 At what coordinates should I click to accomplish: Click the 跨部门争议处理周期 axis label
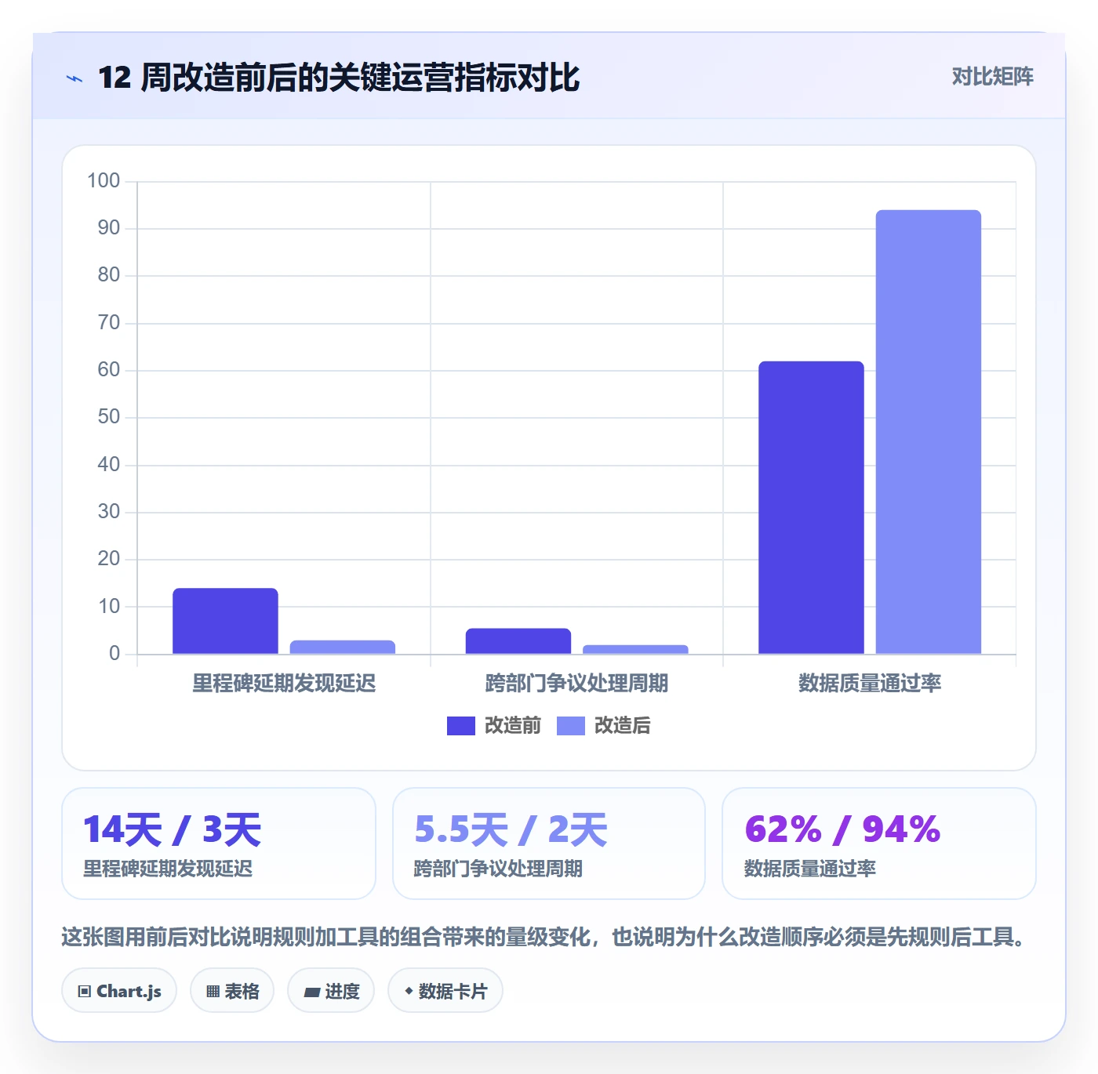pos(577,684)
